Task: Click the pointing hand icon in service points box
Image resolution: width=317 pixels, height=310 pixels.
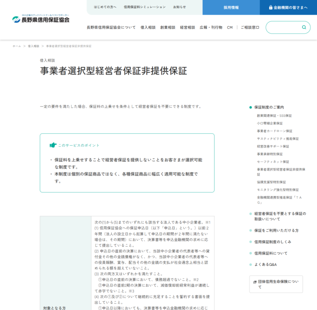Action: point(53,145)
